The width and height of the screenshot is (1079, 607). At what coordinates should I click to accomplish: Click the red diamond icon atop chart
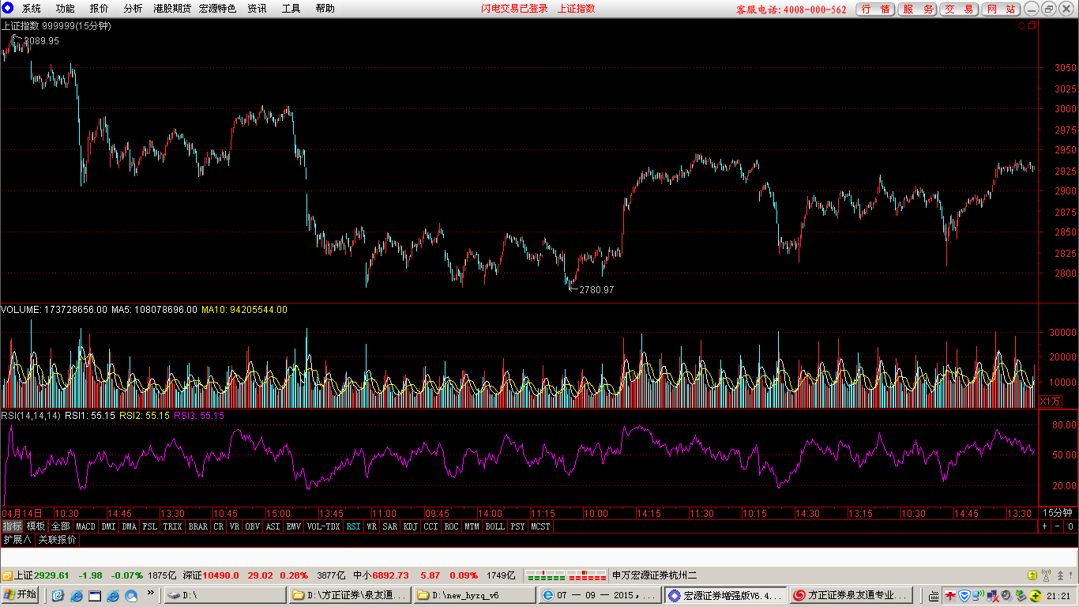(1021, 25)
